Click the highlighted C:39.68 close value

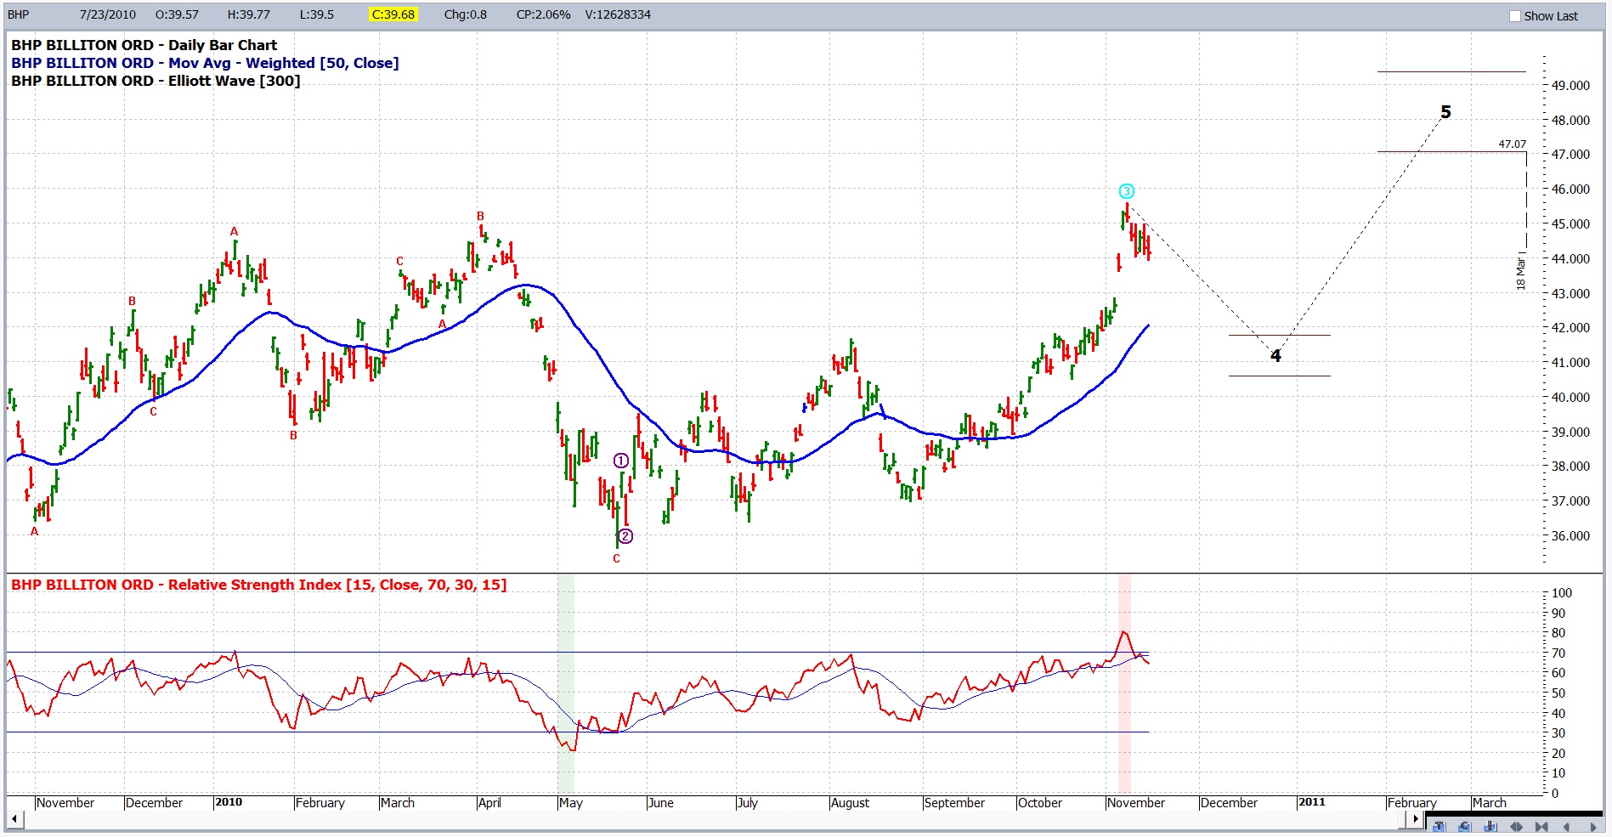coord(393,14)
